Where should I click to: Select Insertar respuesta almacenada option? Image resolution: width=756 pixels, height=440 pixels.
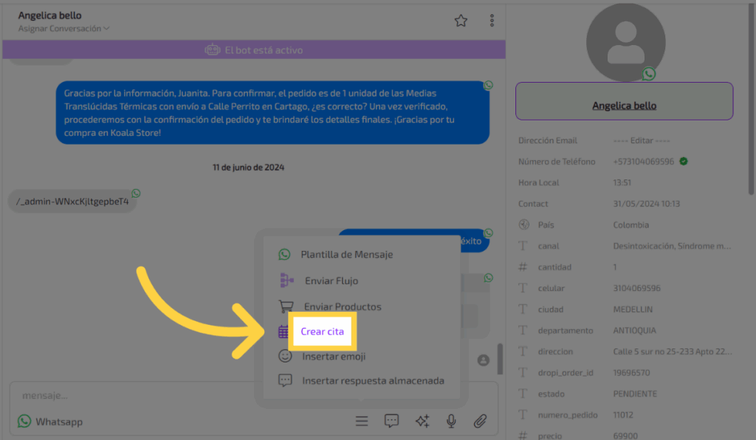coord(373,381)
